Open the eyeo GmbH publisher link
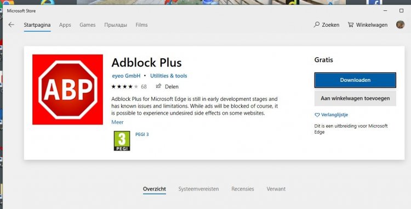The image size is (411, 209). click(x=126, y=76)
